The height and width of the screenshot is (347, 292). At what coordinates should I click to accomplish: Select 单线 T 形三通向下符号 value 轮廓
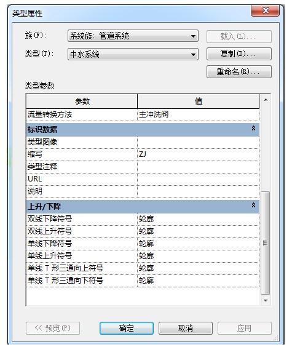point(198,281)
